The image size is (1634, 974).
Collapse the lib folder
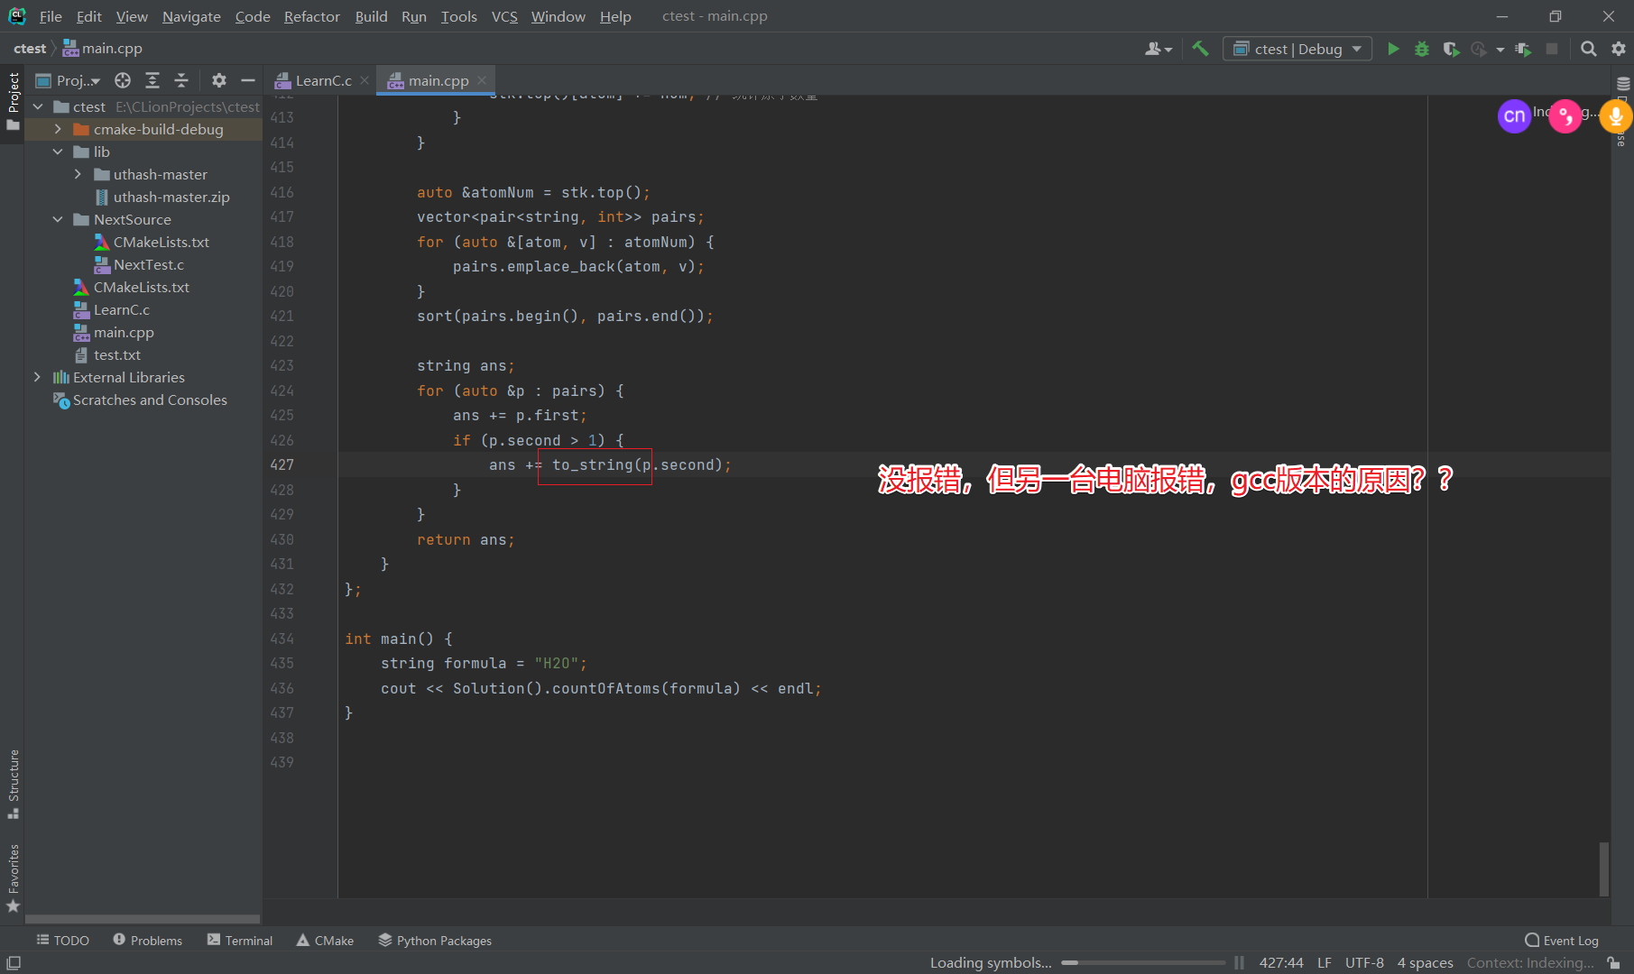click(x=58, y=152)
